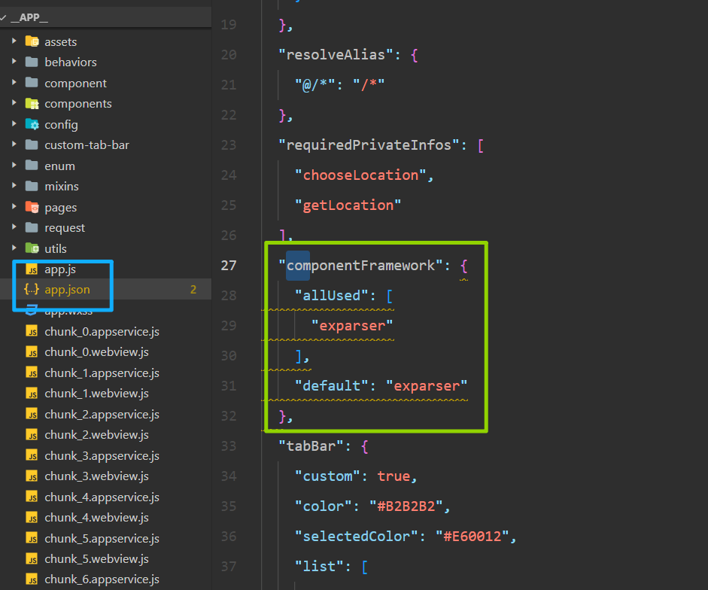Click JS icon of chunk_2.appservice.js

pyautogui.click(x=32, y=414)
